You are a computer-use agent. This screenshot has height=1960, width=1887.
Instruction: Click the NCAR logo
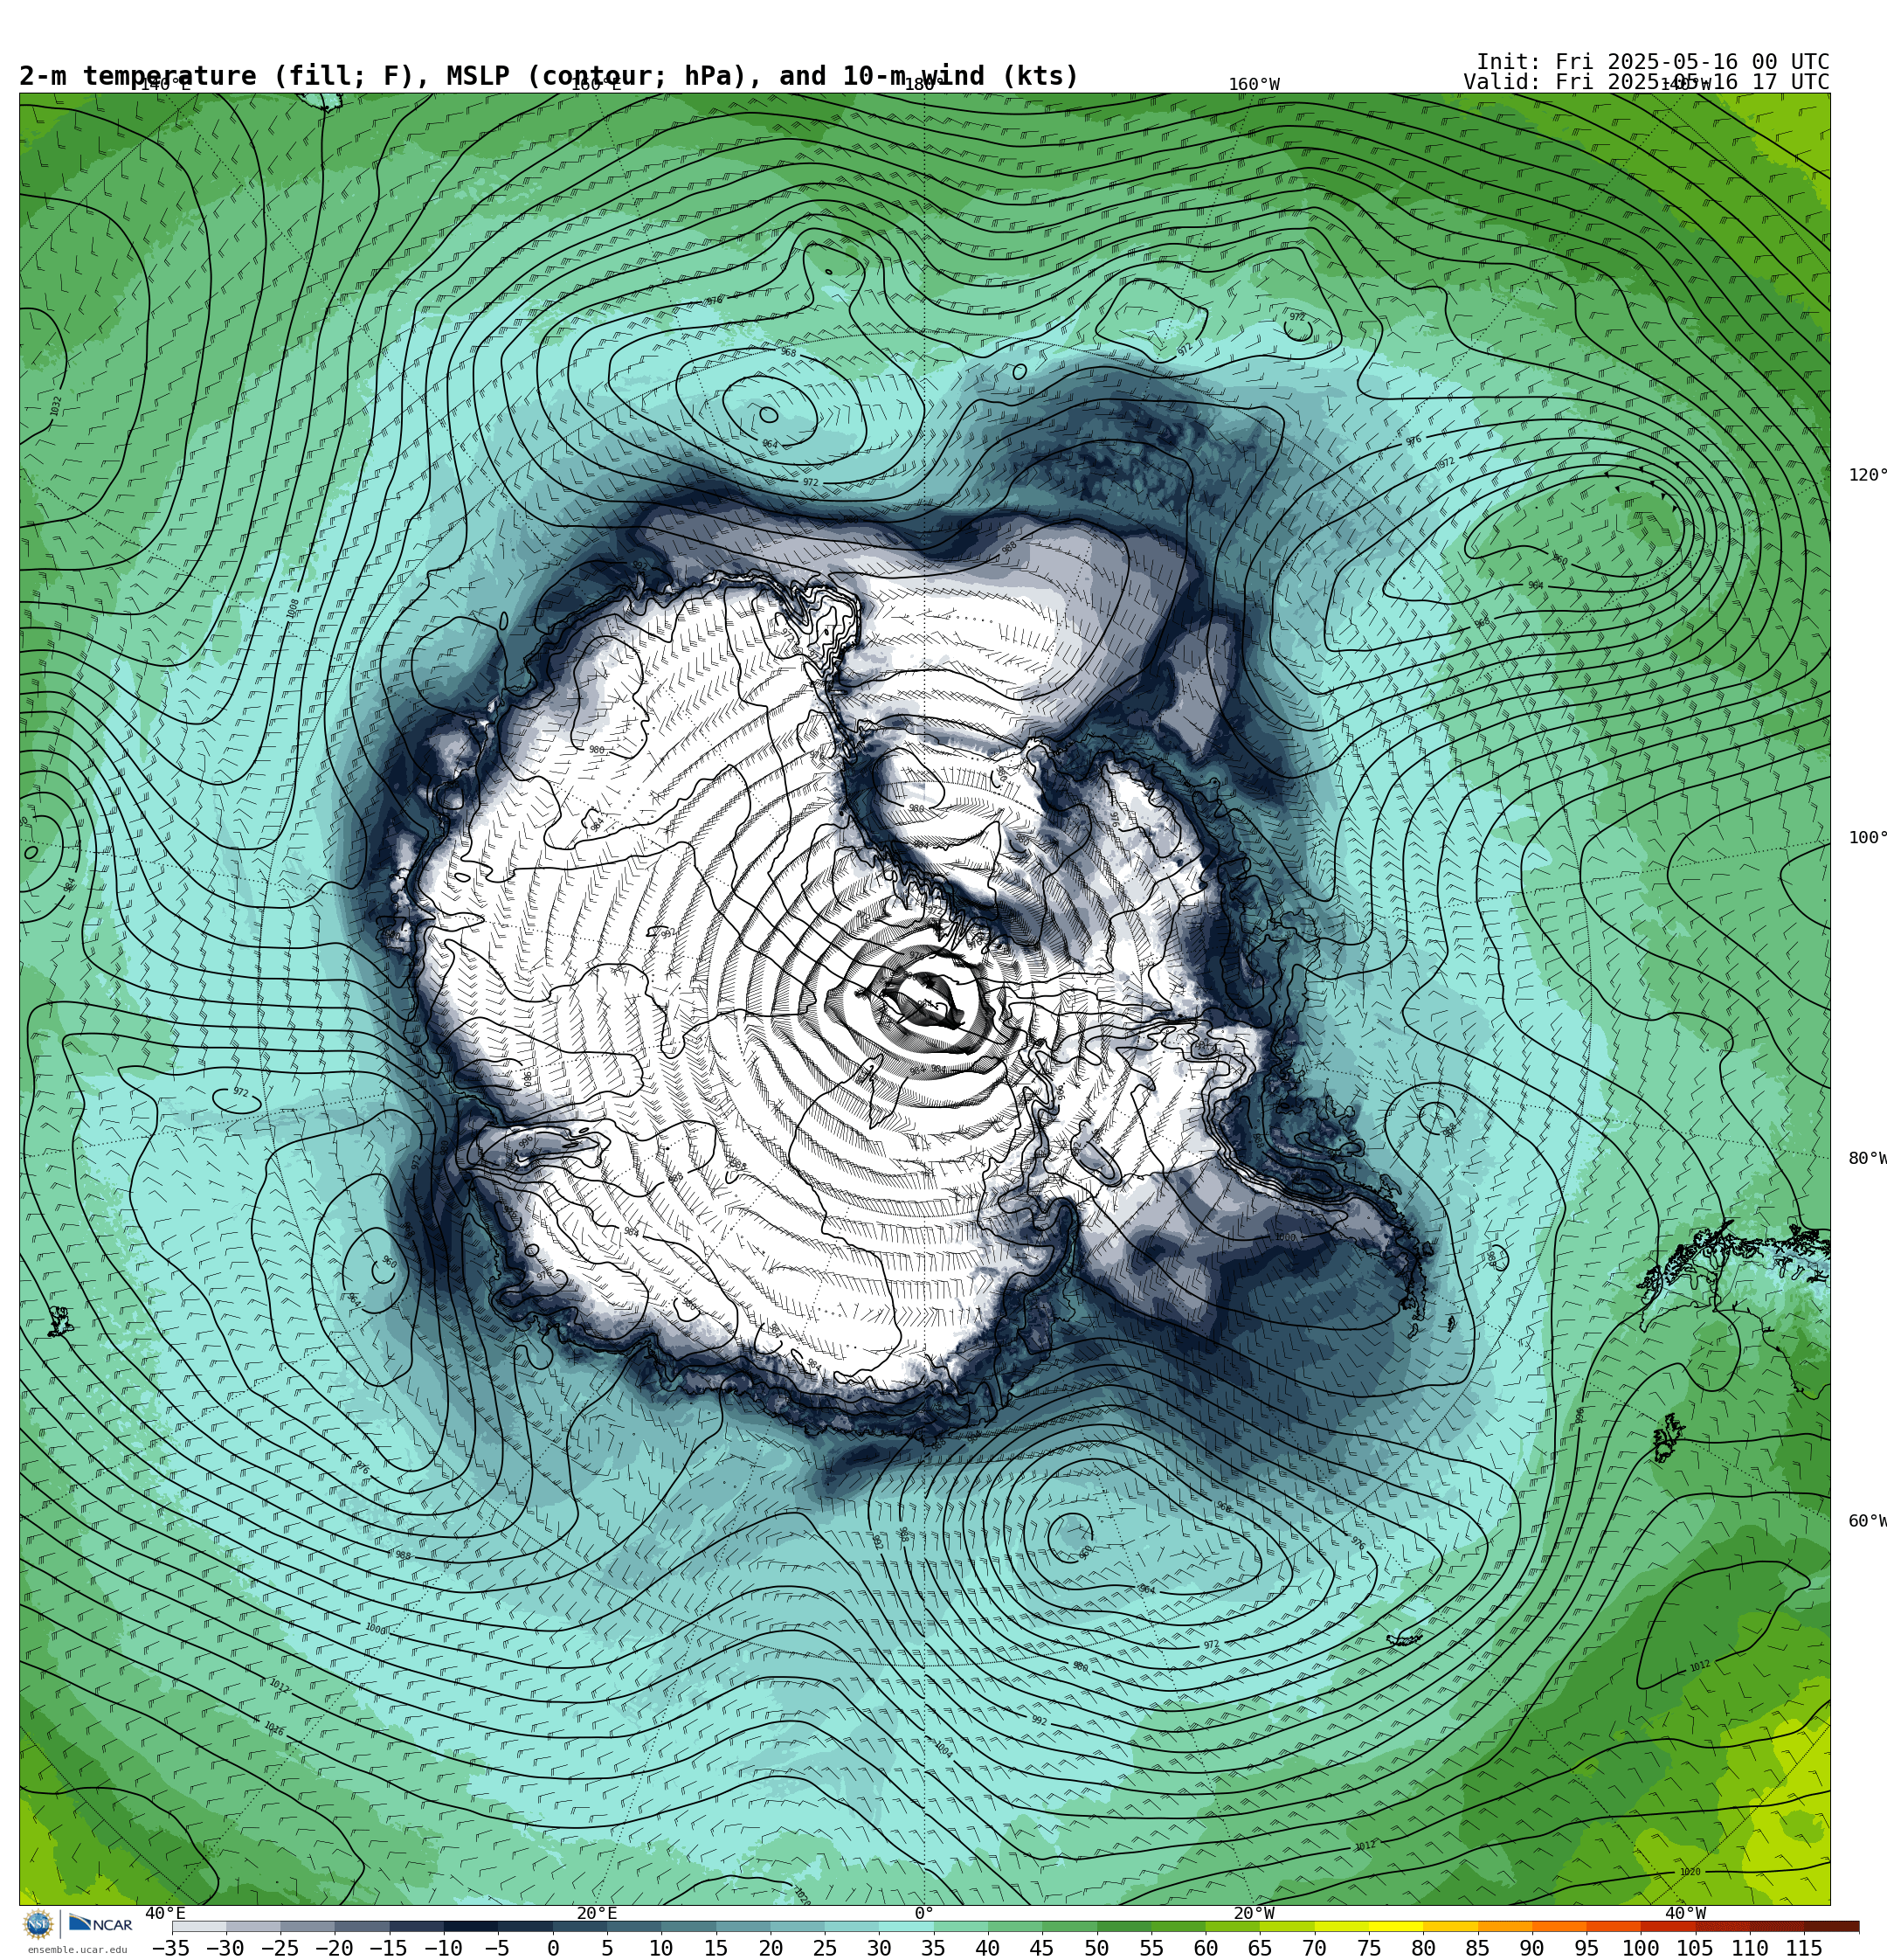point(100,1924)
